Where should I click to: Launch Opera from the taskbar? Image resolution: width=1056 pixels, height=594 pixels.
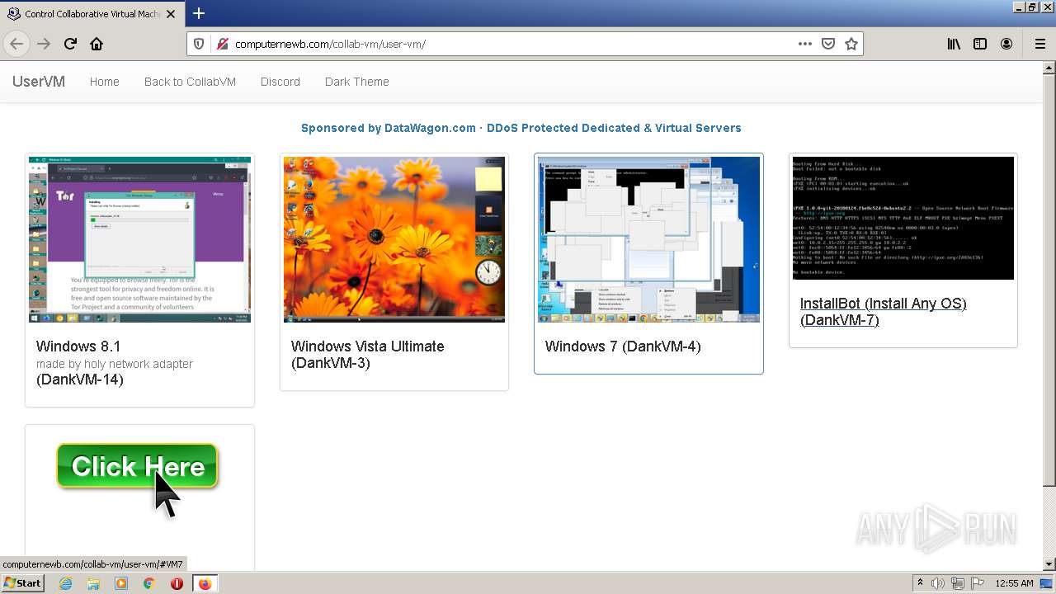click(177, 583)
